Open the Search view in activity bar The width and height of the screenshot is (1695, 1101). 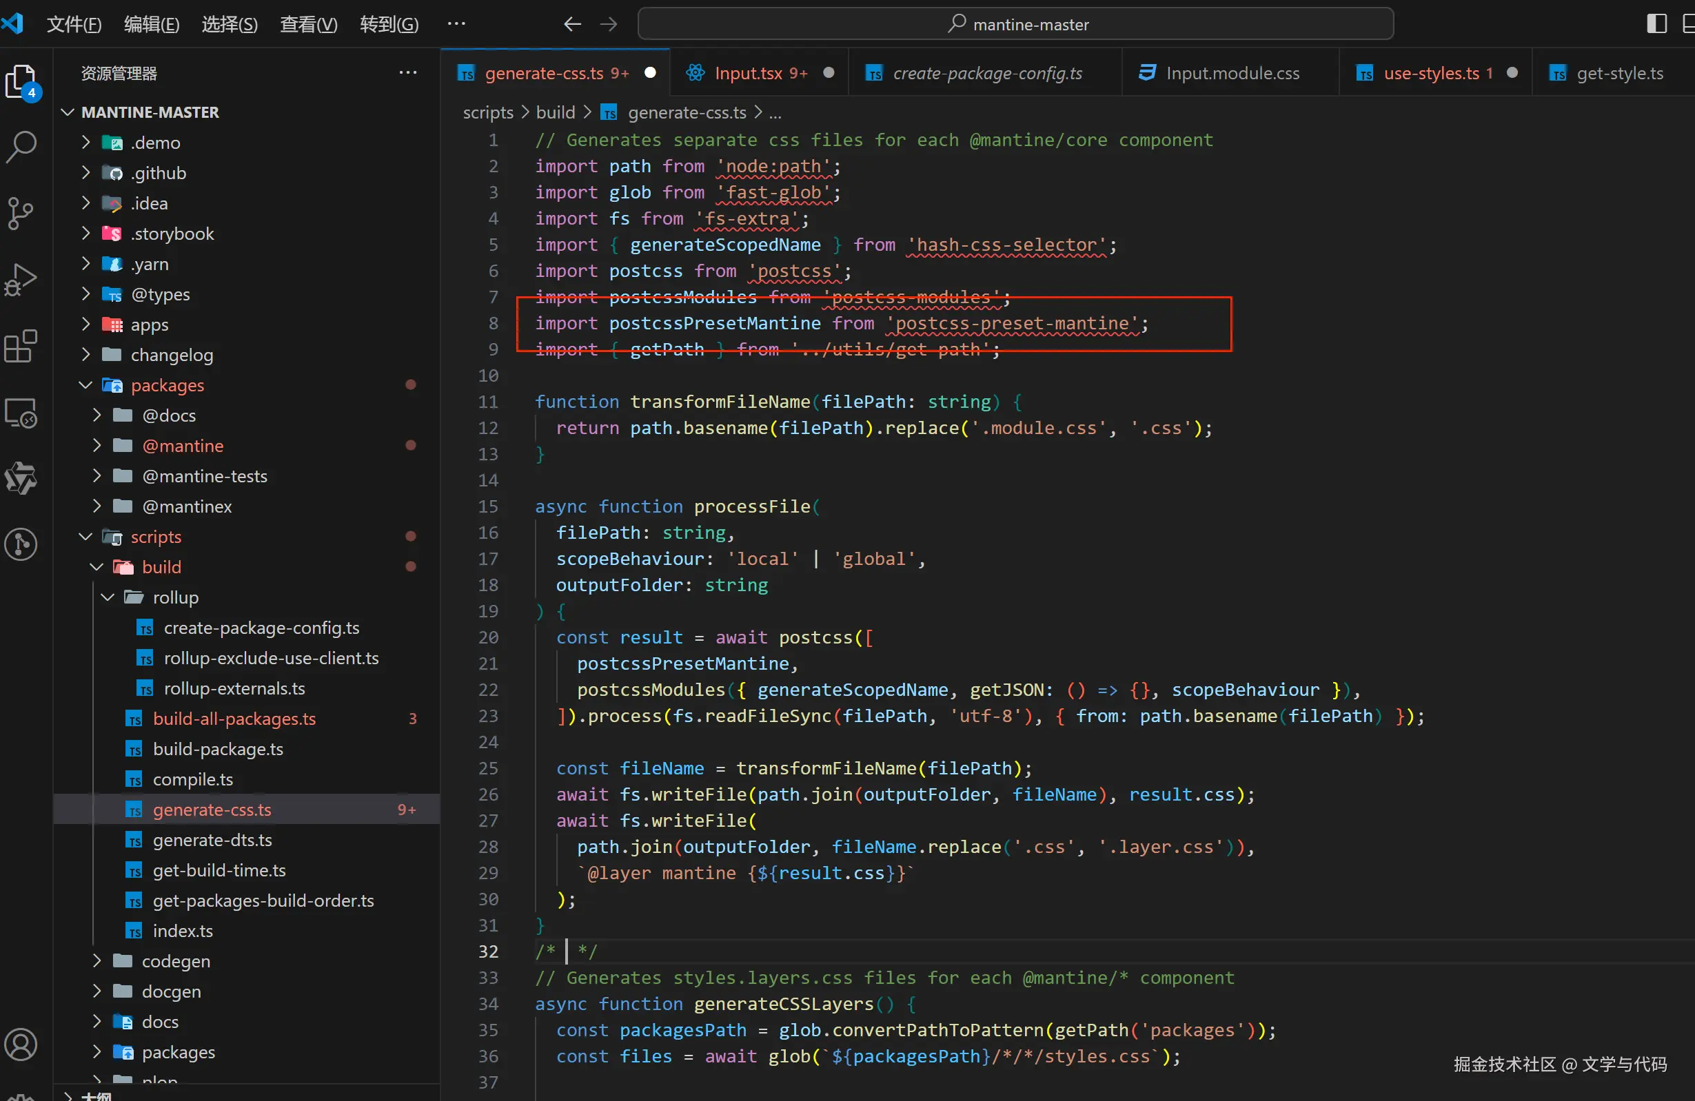click(21, 146)
